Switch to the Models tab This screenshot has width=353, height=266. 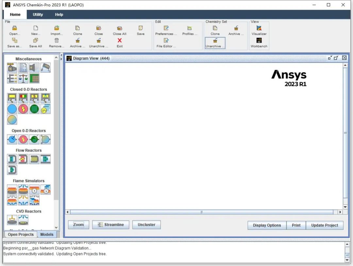pos(47,234)
